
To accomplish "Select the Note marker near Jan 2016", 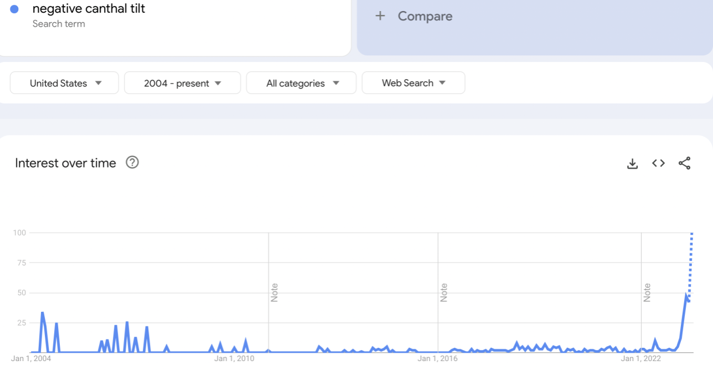I will pyautogui.click(x=443, y=293).
